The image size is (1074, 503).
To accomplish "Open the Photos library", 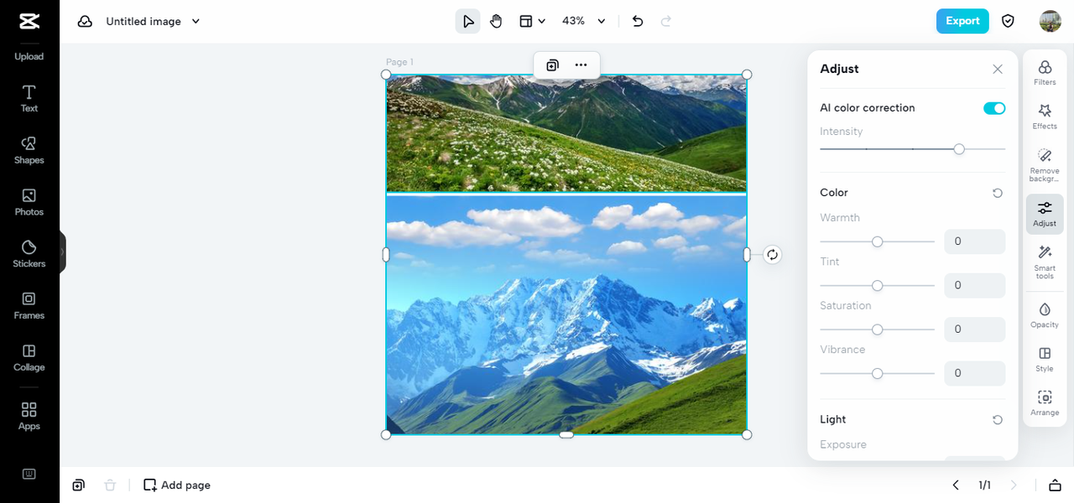I will (x=29, y=202).
